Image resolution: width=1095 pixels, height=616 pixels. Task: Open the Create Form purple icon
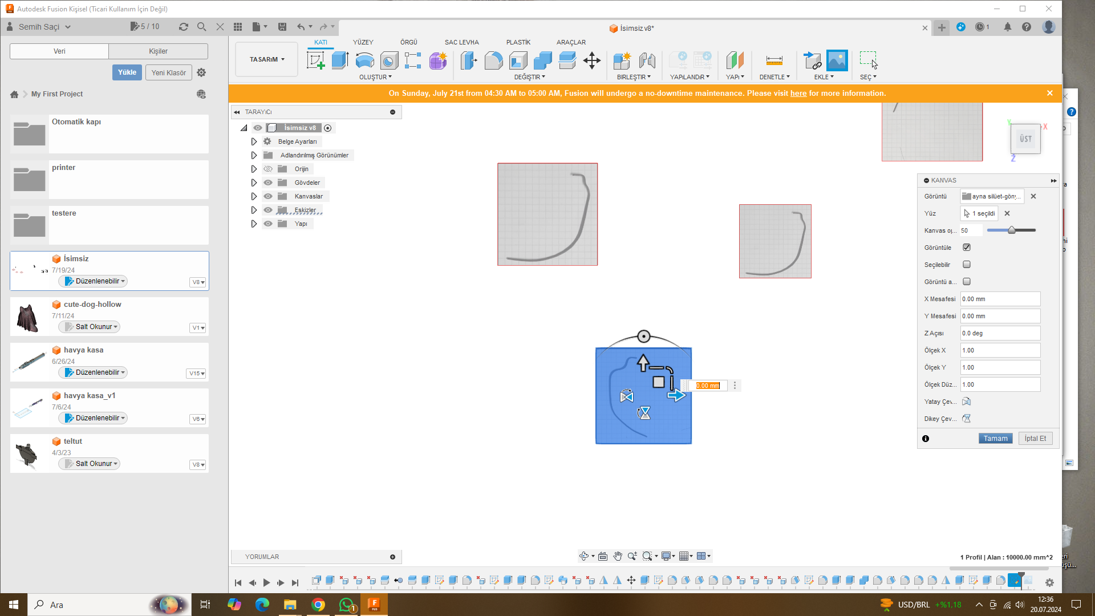pos(438,60)
